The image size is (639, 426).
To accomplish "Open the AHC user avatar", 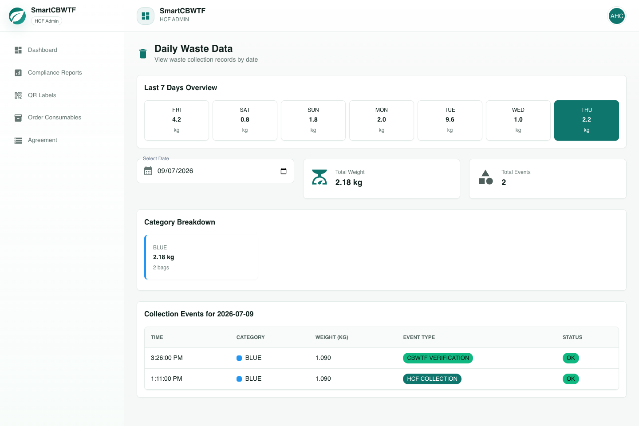I will point(617,16).
